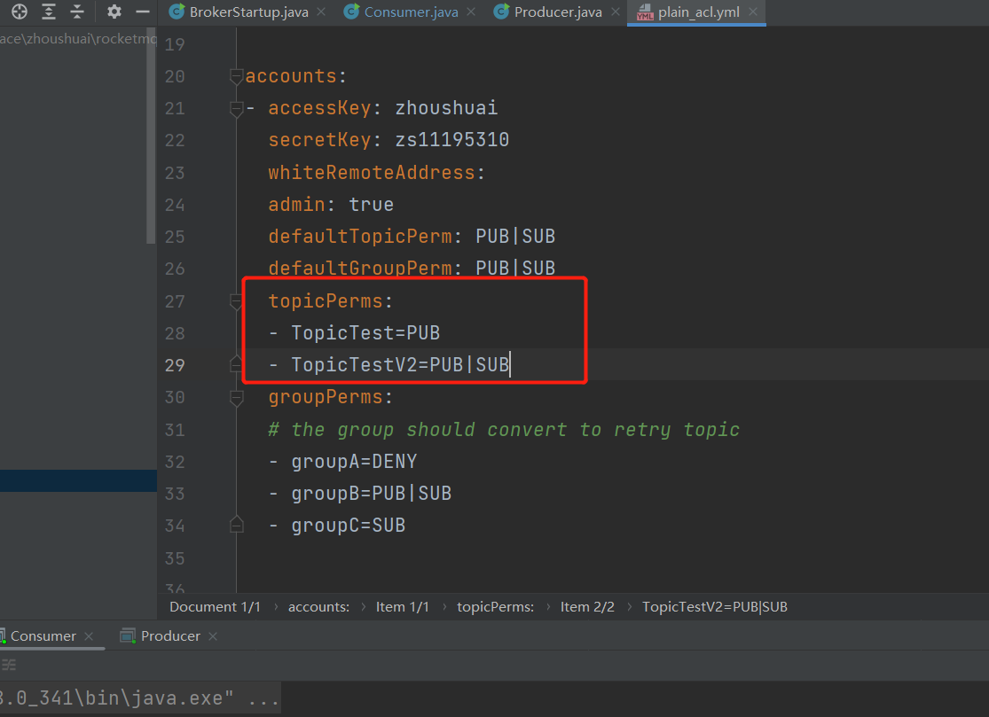Click the whiteRemoteAddress: key
The height and width of the screenshot is (717, 989).
(377, 172)
